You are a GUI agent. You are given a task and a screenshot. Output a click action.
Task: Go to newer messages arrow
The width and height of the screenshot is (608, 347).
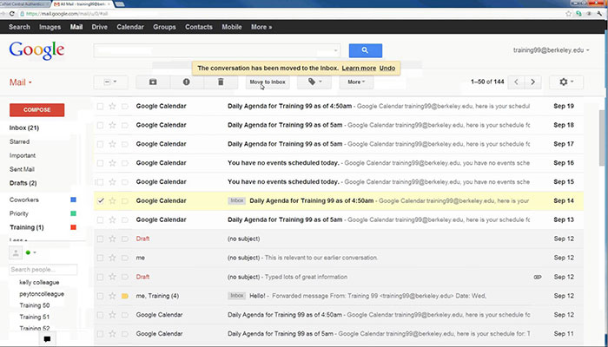(516, 82)
